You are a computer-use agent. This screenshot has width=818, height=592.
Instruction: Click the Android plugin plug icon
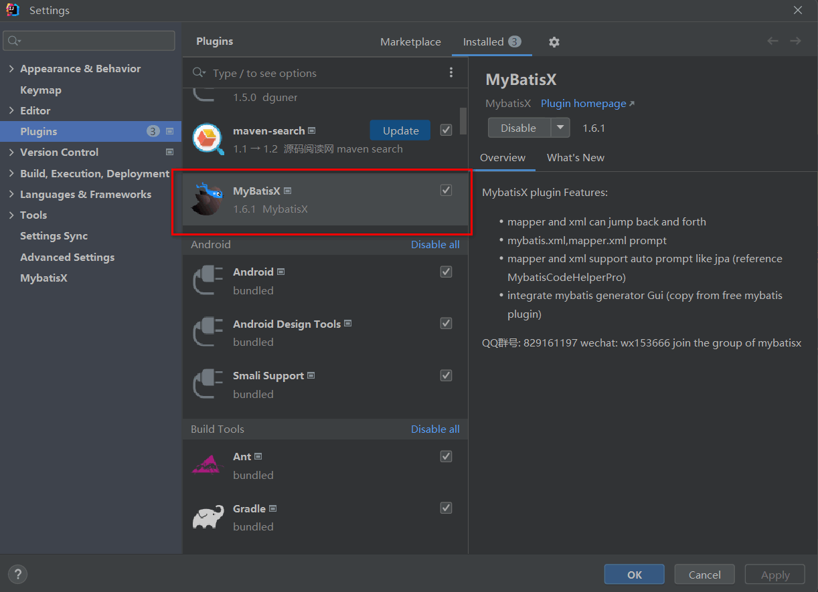208,280
